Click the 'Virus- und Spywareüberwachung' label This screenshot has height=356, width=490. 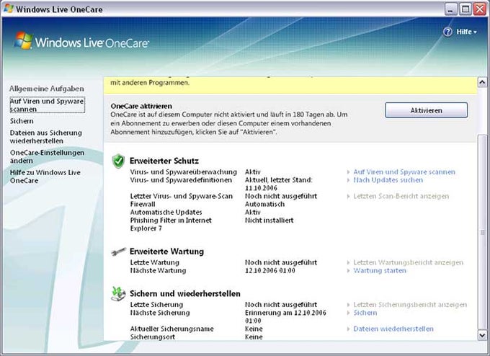(184, 172)
